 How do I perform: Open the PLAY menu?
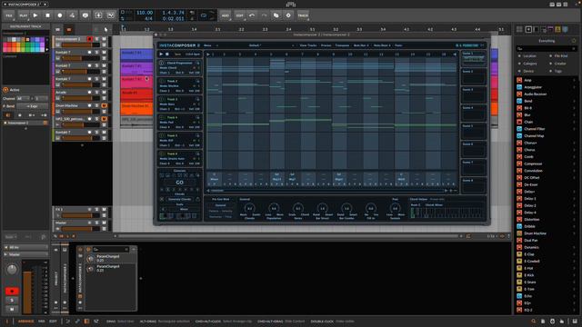click(23, 15)
